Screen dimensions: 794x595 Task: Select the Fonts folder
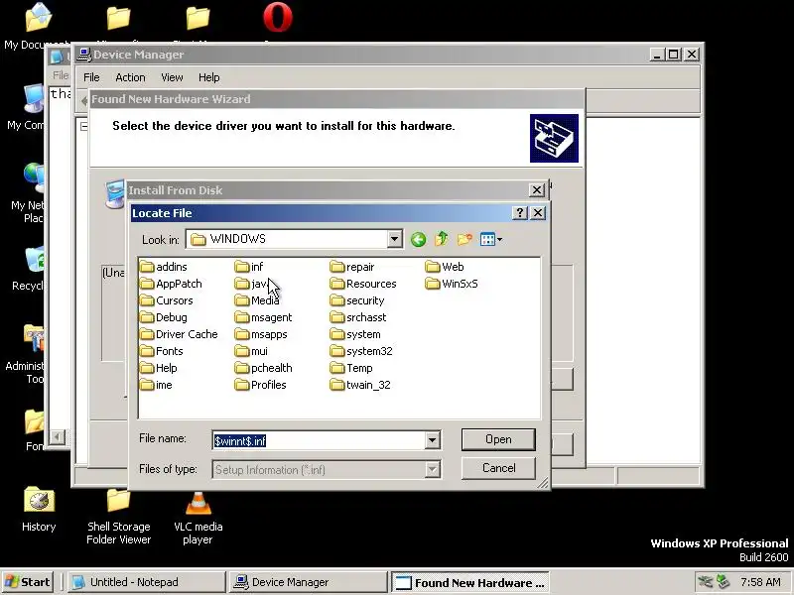[x=162, y=351]
